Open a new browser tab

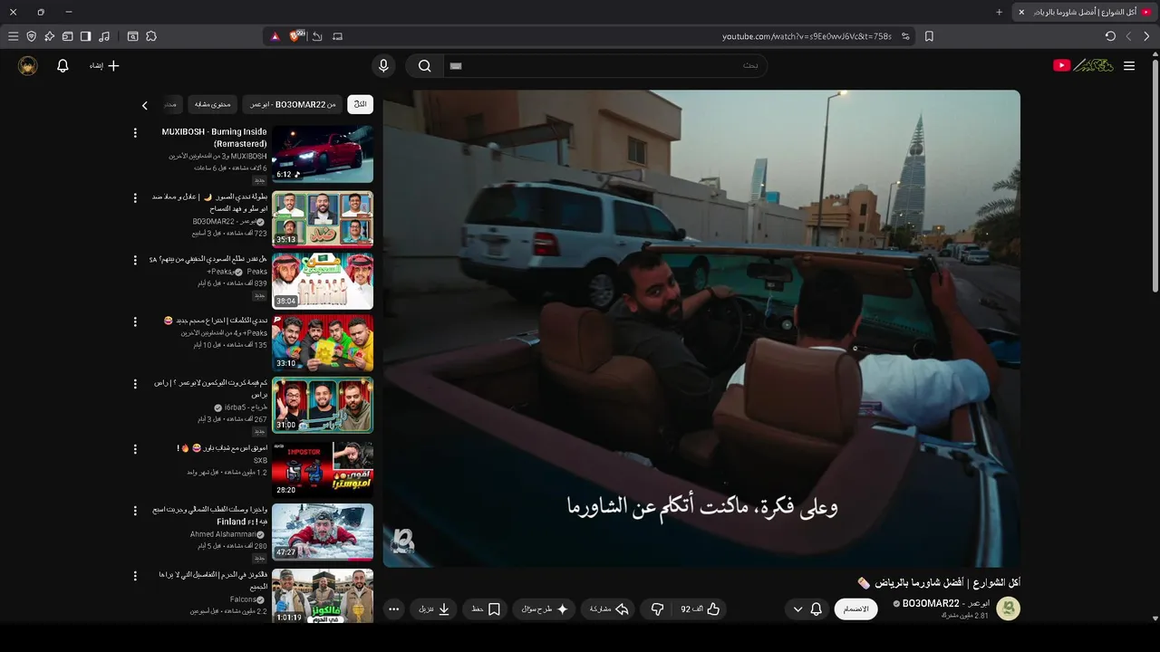(x=999, y=12)
